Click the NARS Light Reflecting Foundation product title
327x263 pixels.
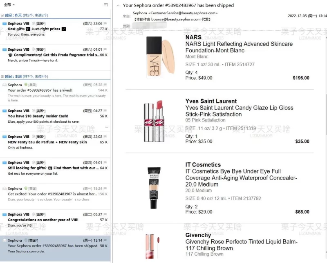pos(239,47)
